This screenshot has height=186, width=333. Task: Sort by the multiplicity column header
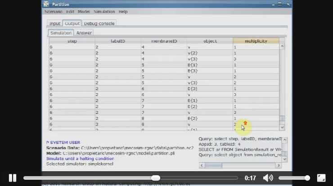click(256, 41)
